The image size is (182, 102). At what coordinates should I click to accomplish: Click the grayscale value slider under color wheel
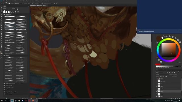167,66
